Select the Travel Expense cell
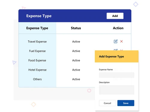Viewport: 150px width, 112px height. pos(37,42)
